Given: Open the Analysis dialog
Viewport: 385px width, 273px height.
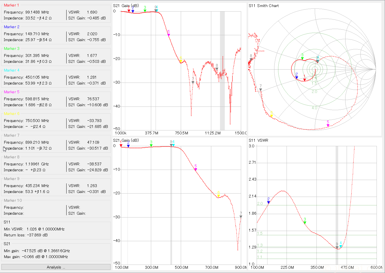Looking at the screenshot, I should pyautogui.click(x=56, y=267).
